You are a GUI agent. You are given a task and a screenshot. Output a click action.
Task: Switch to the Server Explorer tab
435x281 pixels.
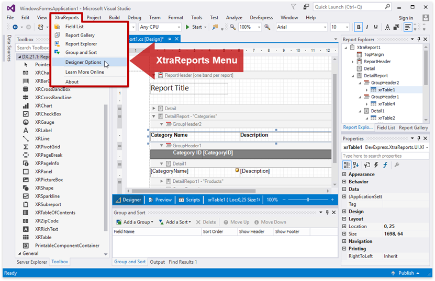pyautogui.click(x=32, y=262)
